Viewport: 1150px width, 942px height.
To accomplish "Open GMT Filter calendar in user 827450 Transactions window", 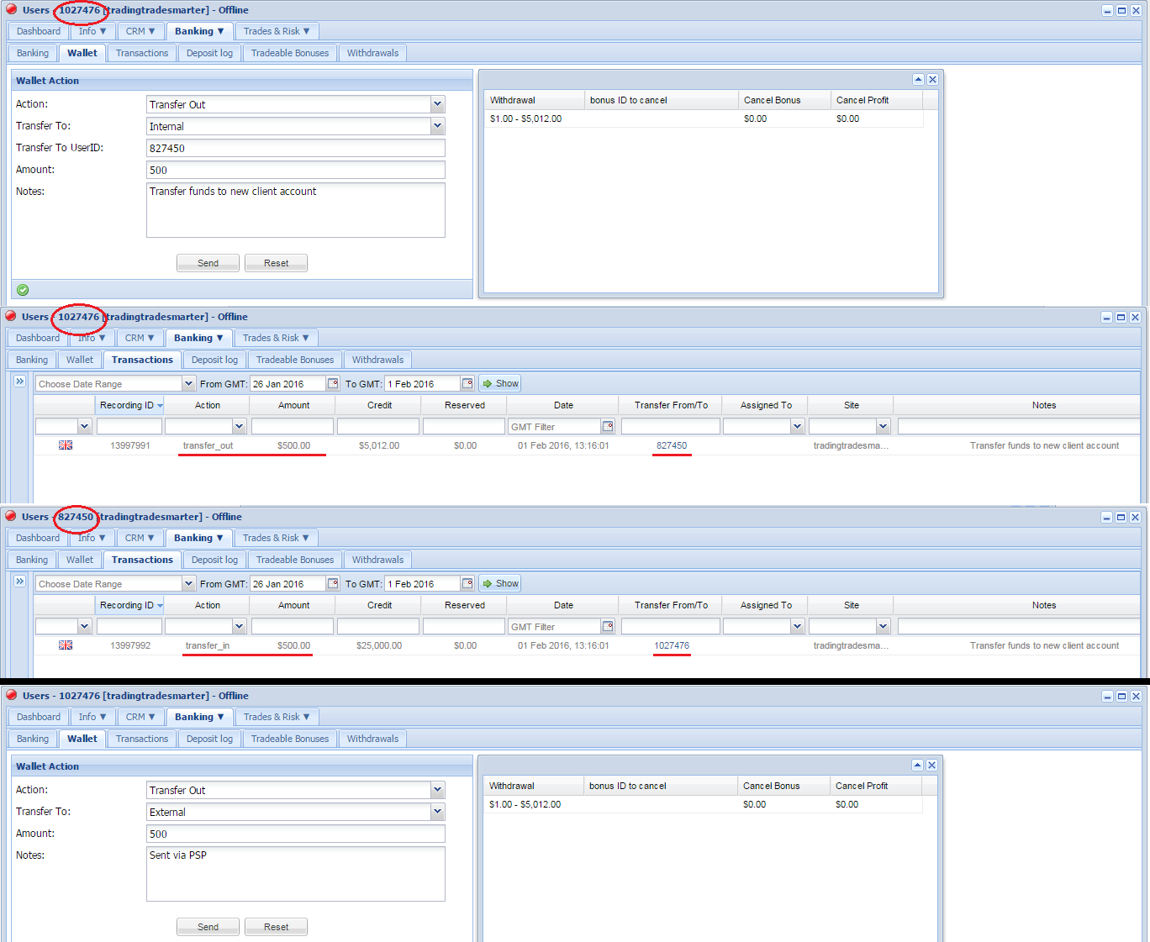I will coord(608,627).
